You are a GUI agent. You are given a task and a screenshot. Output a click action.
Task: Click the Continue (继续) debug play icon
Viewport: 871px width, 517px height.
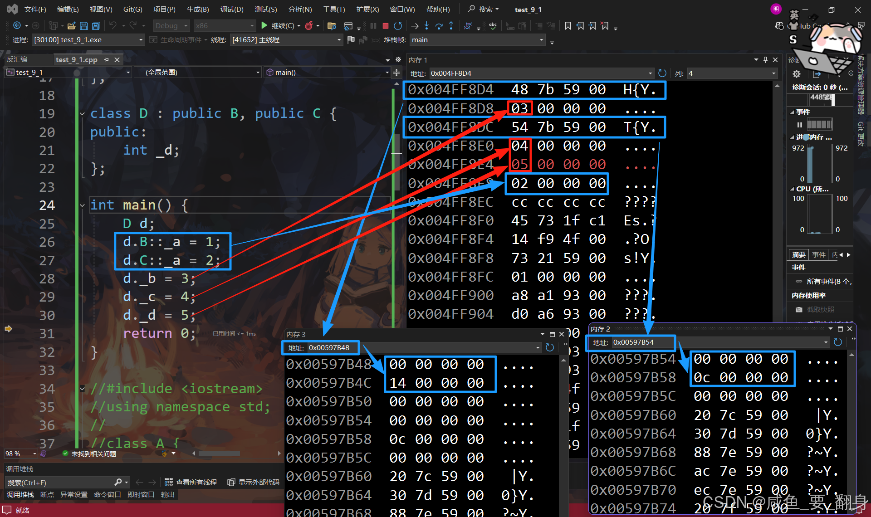(x=264, y=25)
